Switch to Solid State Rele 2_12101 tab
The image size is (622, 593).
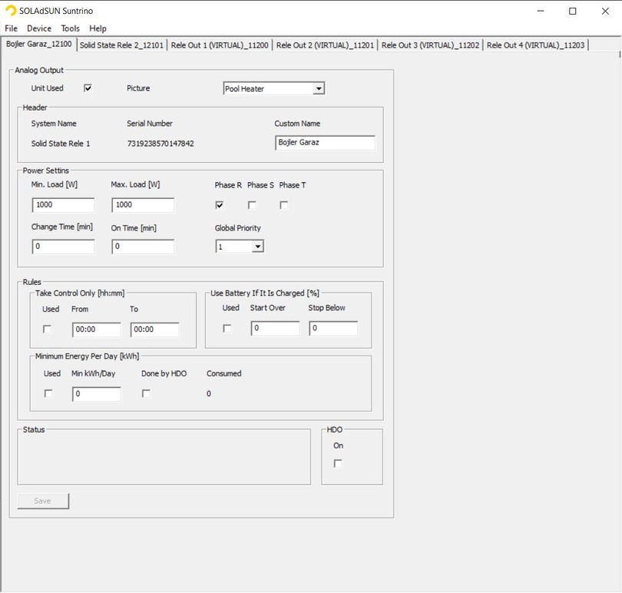click(x=121, y=45)
